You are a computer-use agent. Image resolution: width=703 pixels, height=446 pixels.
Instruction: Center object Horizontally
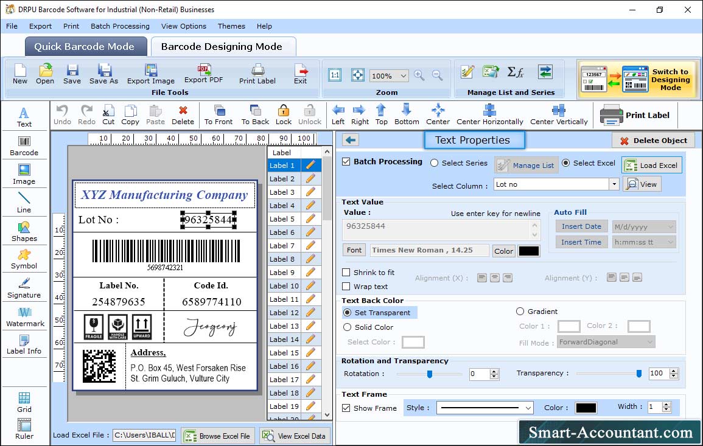coord(489,115)
